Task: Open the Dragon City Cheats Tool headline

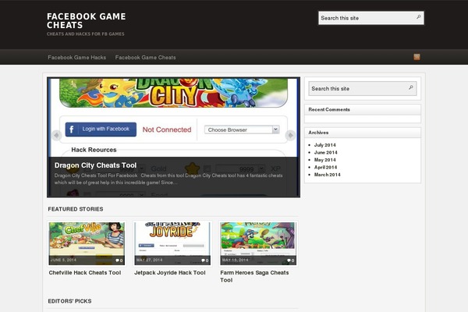Action: [x=95, y=165]
